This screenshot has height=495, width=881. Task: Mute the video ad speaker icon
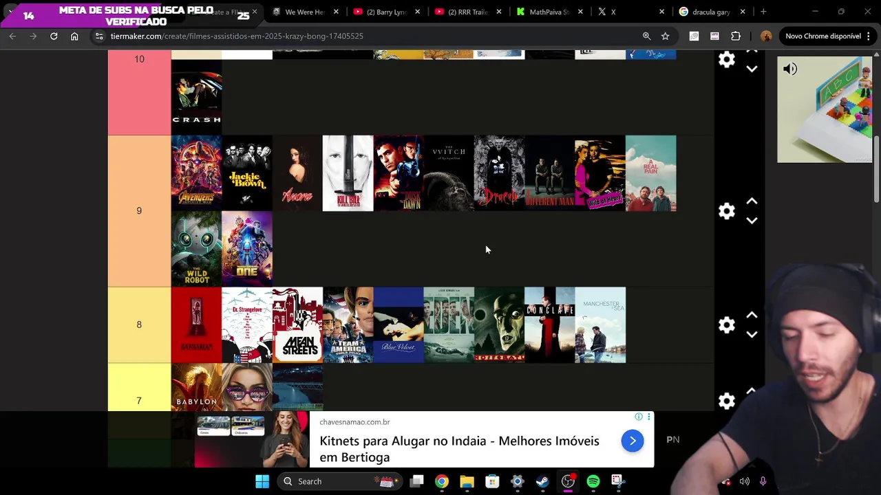click(x=790, y=69)
